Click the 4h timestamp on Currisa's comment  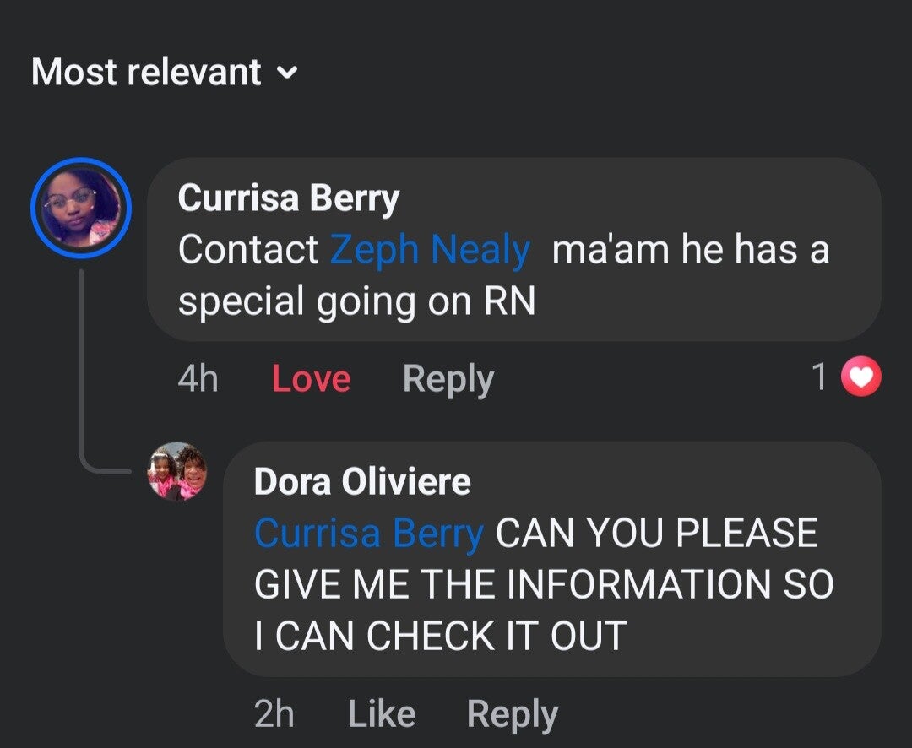[198, 379]
